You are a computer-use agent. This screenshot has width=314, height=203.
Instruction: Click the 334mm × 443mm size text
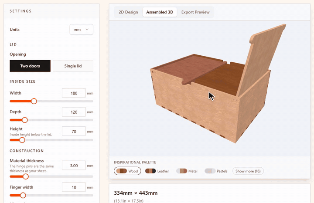136,193
